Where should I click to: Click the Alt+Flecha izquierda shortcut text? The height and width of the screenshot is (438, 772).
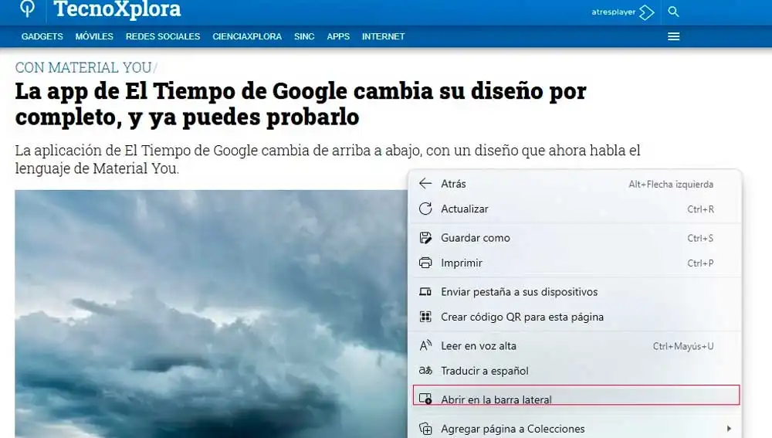click(671, 185)
